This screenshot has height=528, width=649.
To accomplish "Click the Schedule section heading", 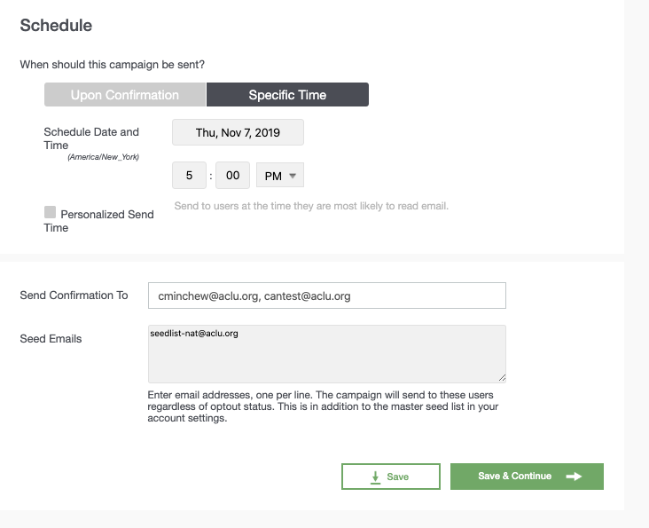I will click(56, 25).
